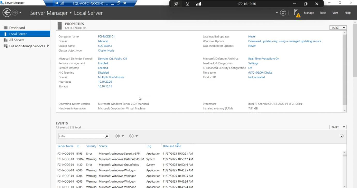
Task: Open Feedback & Diagnostics Settings link
Action: (253, 63)
